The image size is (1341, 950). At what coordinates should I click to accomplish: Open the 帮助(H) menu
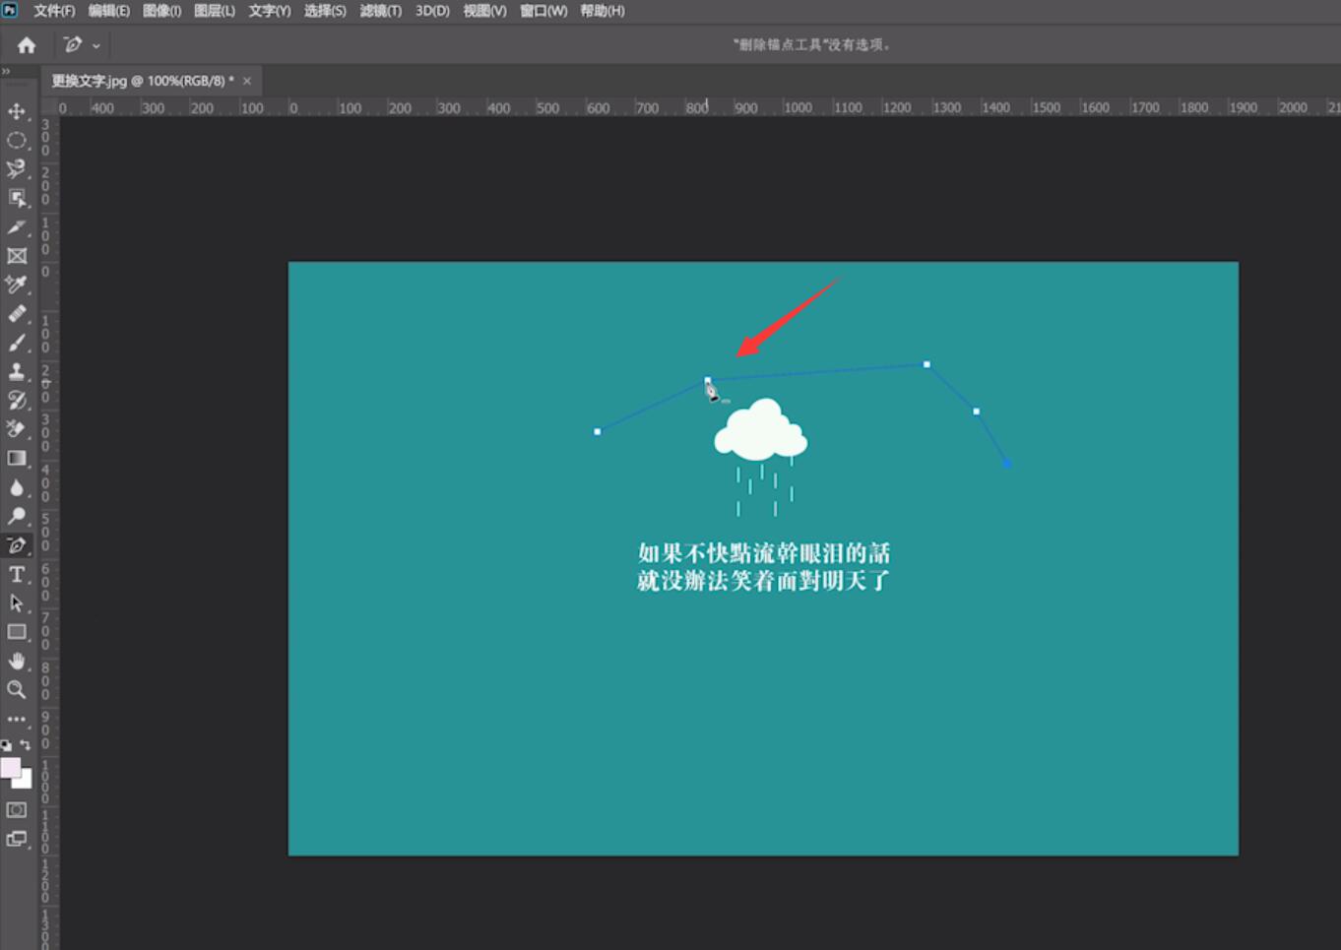tap(603, 11)
